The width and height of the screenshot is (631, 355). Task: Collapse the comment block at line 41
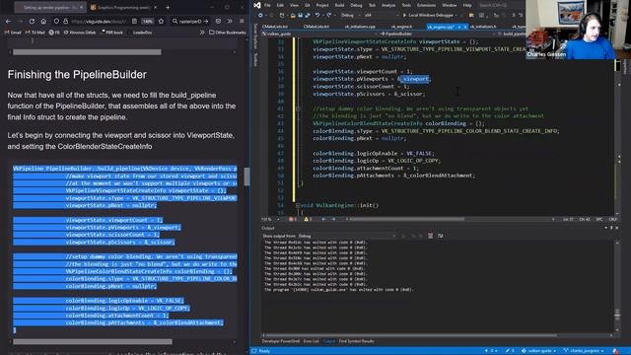tap(298, 108)
